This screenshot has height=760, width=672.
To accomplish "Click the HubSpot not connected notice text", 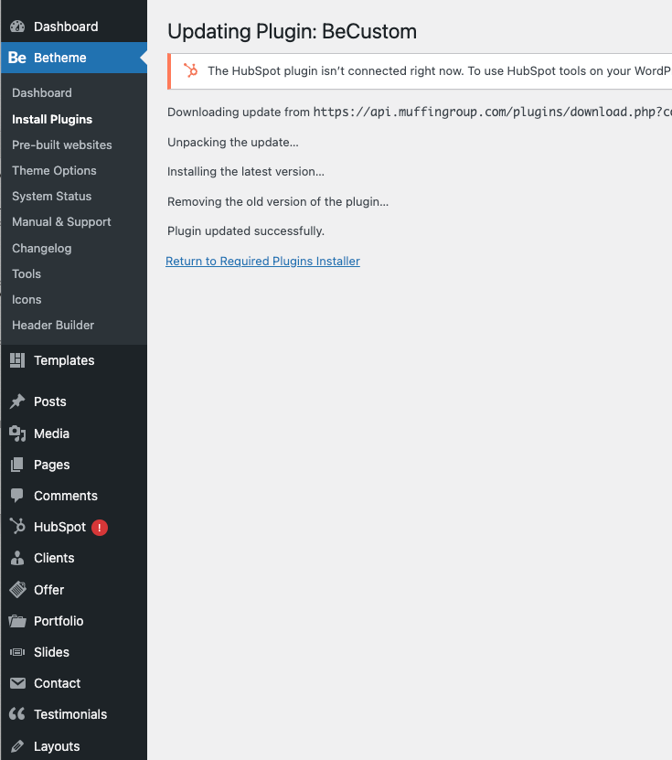I will pos(440,70).
